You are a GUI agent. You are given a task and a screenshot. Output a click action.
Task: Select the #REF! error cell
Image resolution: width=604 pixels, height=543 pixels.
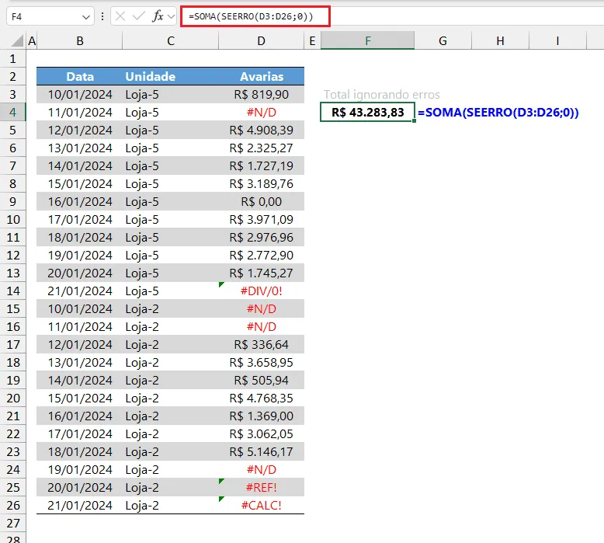[261, 487]
